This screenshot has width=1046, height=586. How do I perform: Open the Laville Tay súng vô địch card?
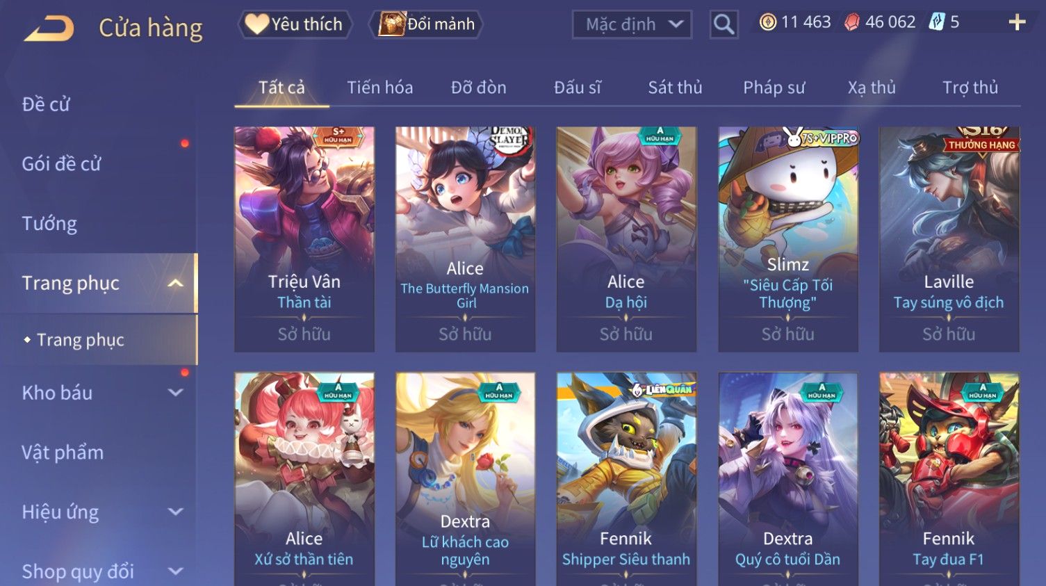click(949, 239)
